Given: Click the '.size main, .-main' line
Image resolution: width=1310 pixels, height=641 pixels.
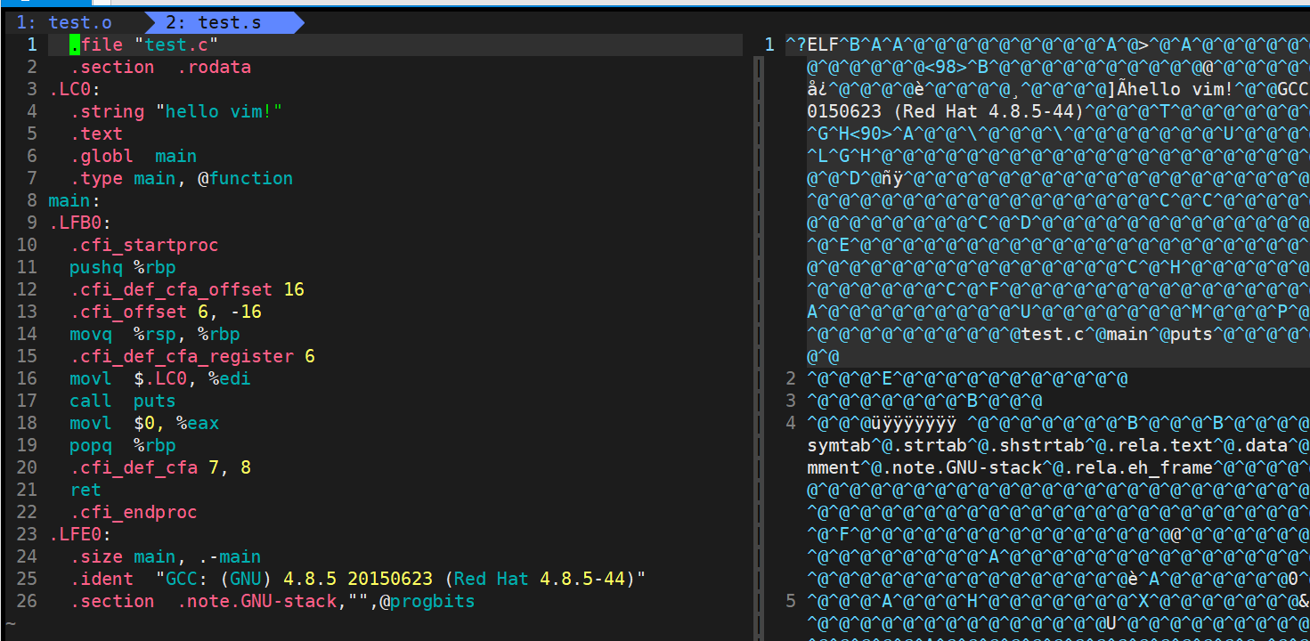Looking at the screenshot, I should point(166,556).
